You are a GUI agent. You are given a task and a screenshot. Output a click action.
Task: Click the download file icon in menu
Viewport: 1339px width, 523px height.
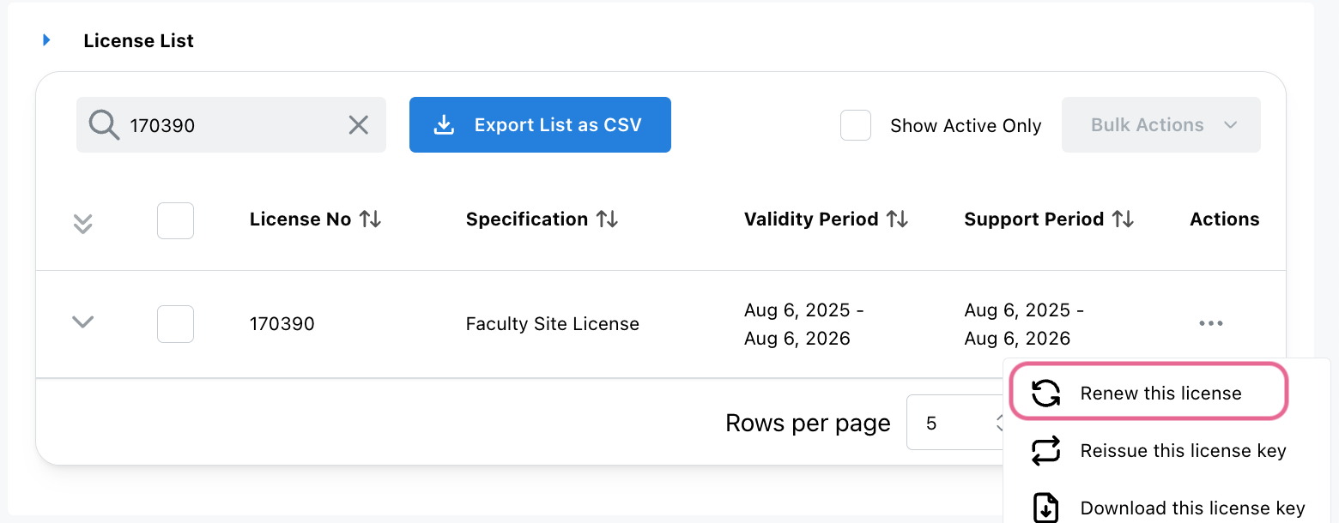[x=1045, y=508]
